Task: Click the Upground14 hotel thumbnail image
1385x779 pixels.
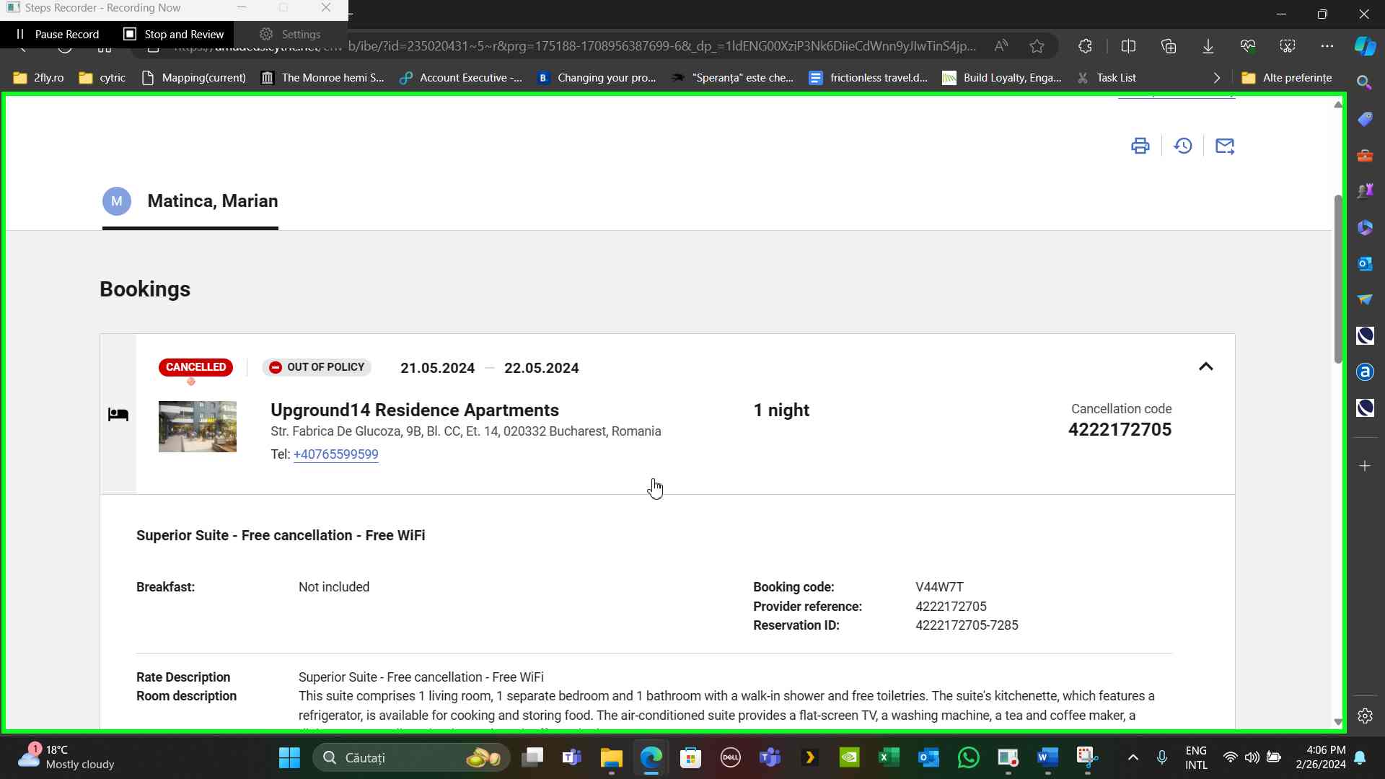Action: coord(197,426)
